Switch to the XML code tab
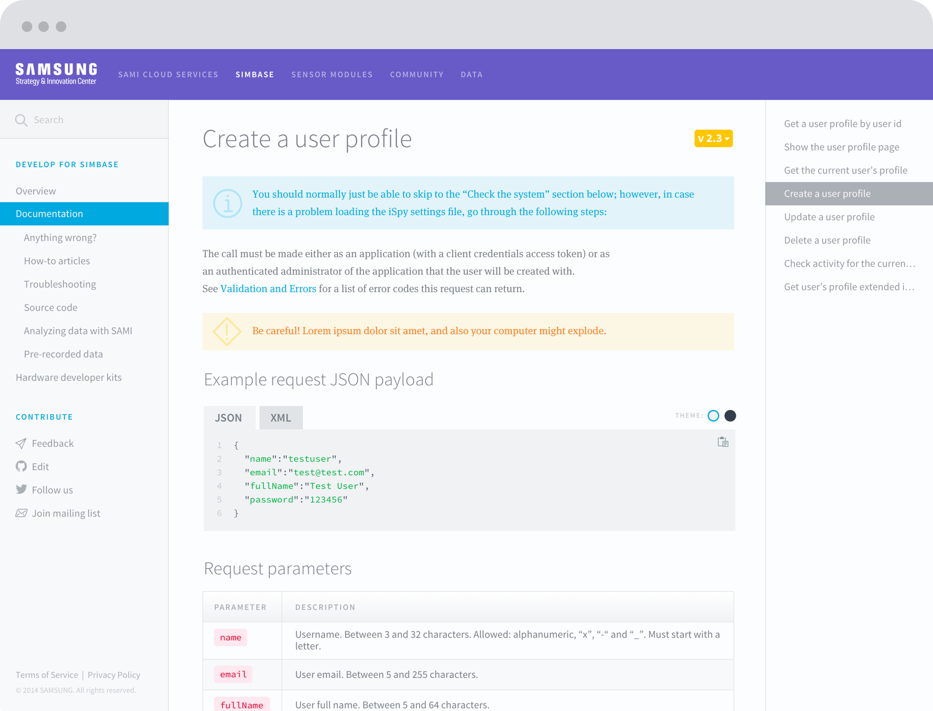 tap(281, 418)
